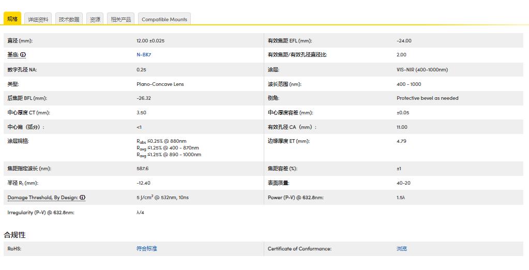Open the N-BK7 substrate link
Viewport: 529px width, 270px height.
[144, 55]
